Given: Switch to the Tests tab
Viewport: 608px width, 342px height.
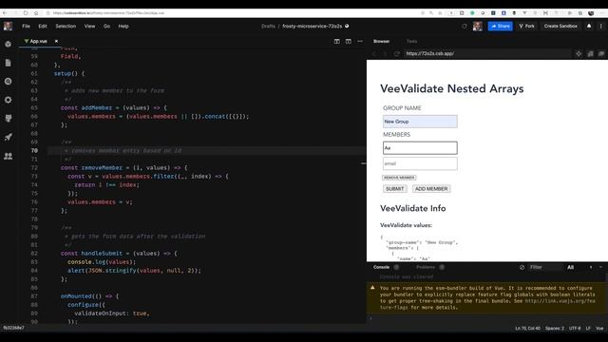Looking at the screenshot, I should [411, 41].
